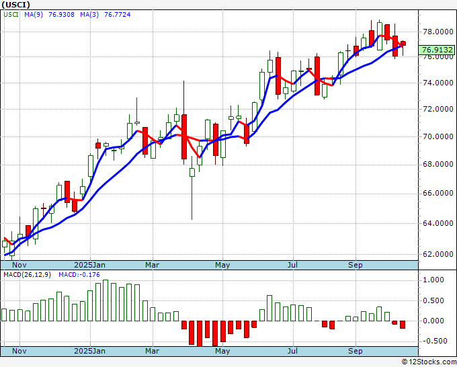457x367 pixels.
Task: Select the MA(9) value 76.9308
Action: (x=62, y=15)
